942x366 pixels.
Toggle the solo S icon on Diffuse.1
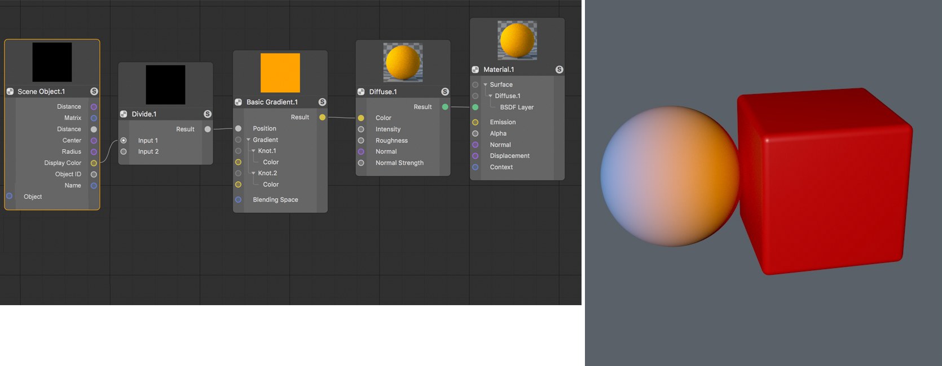(445, 92)
